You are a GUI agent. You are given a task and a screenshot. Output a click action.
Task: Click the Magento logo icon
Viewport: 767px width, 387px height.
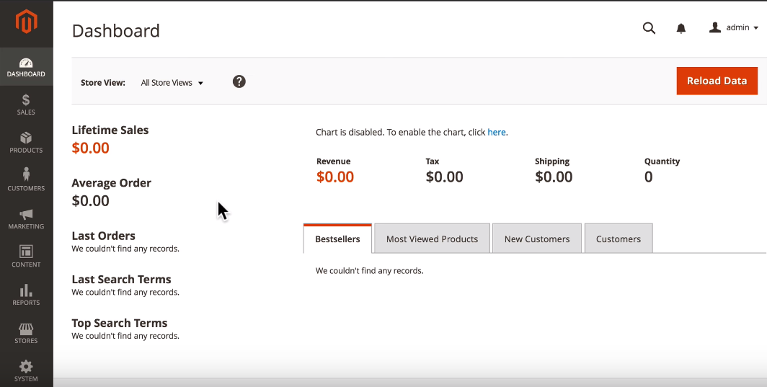(26, 22)
